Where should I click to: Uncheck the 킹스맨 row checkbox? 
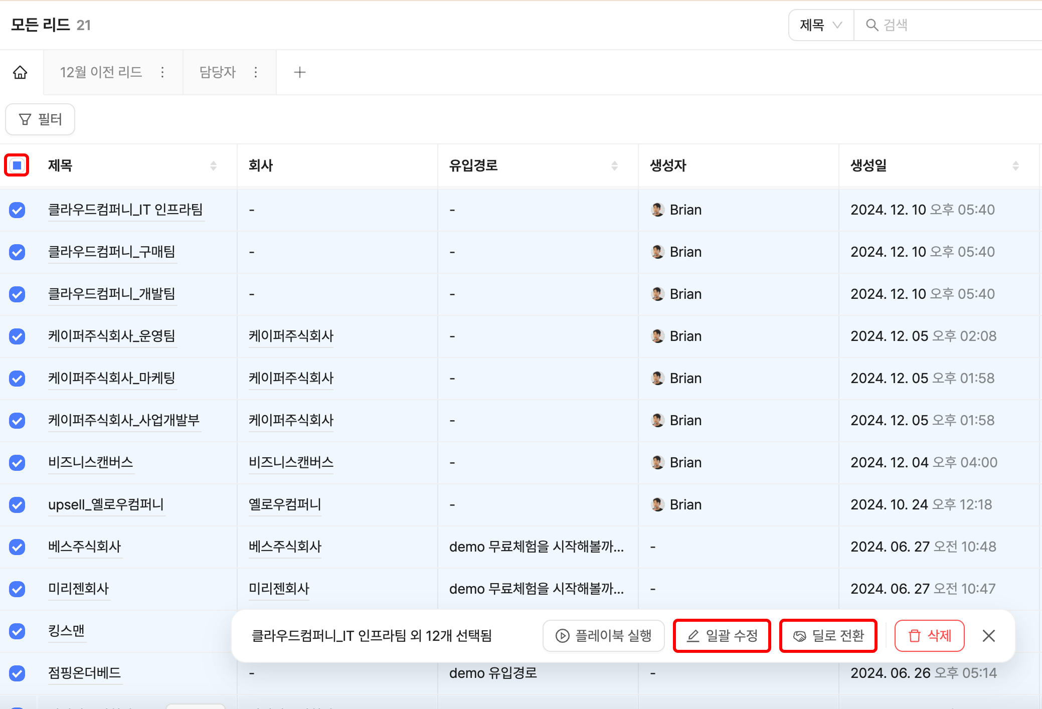[17, 631]
